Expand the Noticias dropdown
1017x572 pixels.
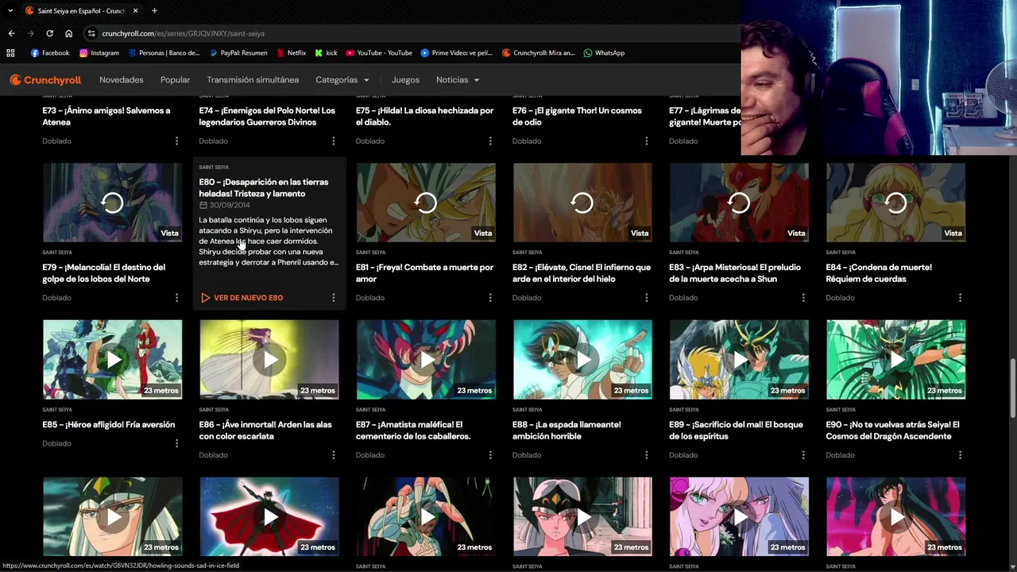(458, 79)
